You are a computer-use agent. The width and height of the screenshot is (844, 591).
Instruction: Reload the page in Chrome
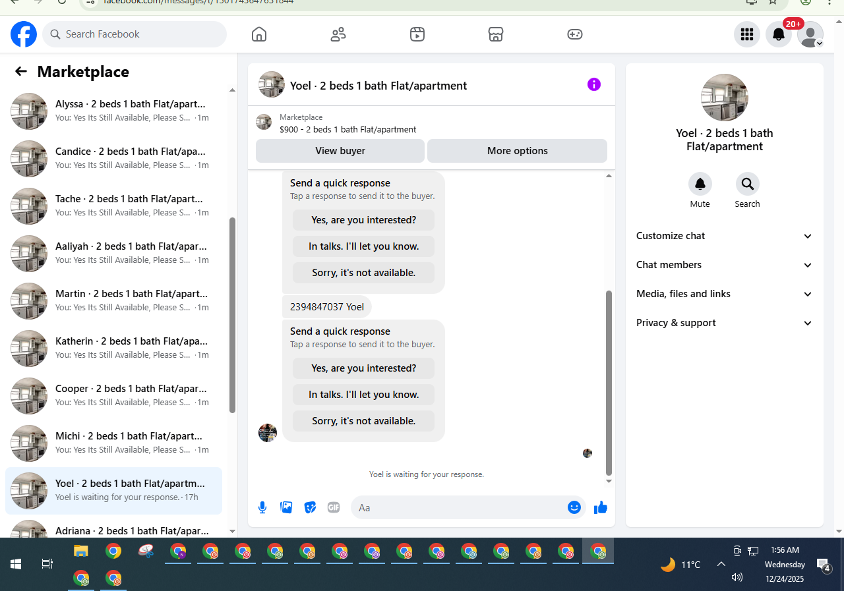pos(62,2)
